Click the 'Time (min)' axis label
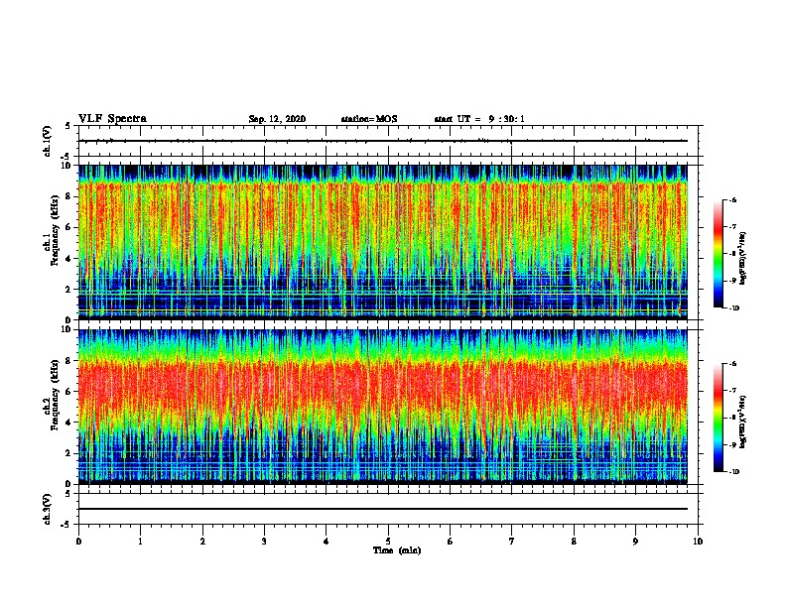 397,550
